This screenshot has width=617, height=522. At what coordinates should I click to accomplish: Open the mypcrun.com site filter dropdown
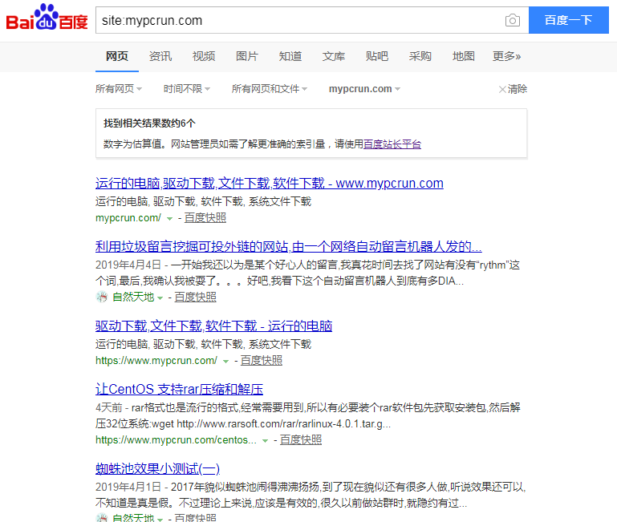click(x=364, y=89)
